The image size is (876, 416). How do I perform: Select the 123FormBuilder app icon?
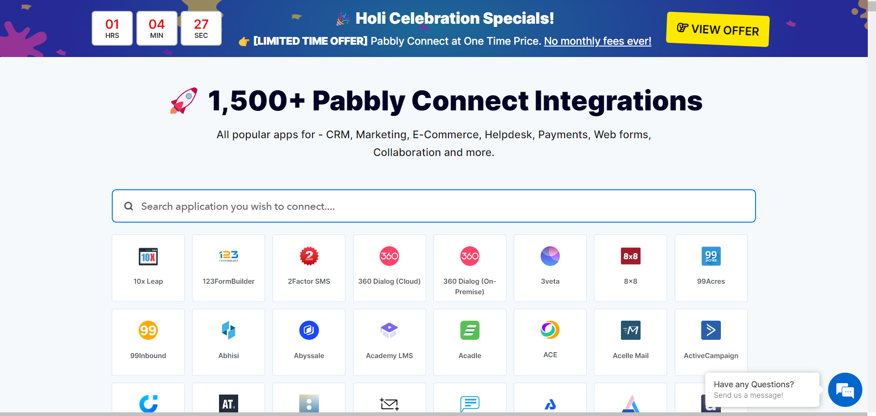tap(229, 256)
